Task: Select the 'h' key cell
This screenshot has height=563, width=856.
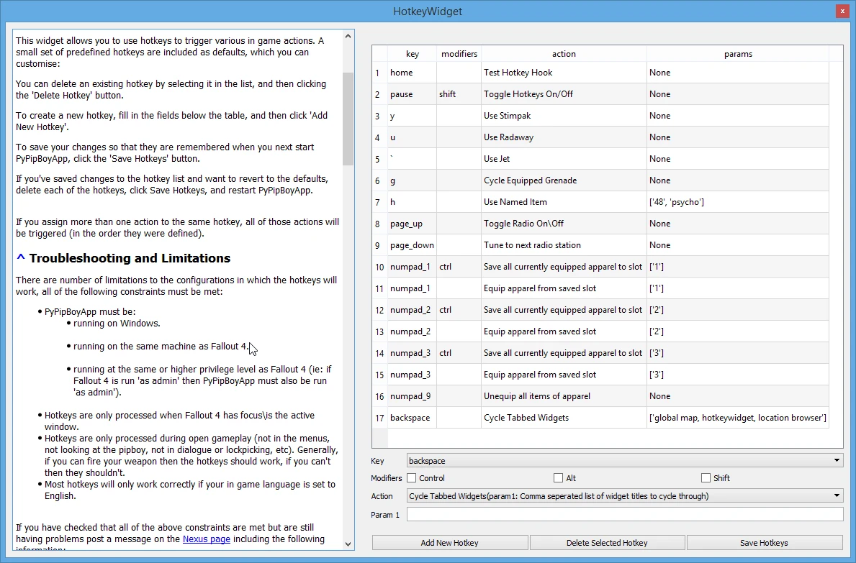Action: click(x=413, y=202)
